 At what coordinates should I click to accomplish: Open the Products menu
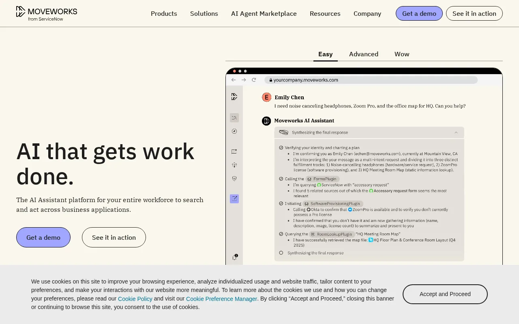click(164, 13)
